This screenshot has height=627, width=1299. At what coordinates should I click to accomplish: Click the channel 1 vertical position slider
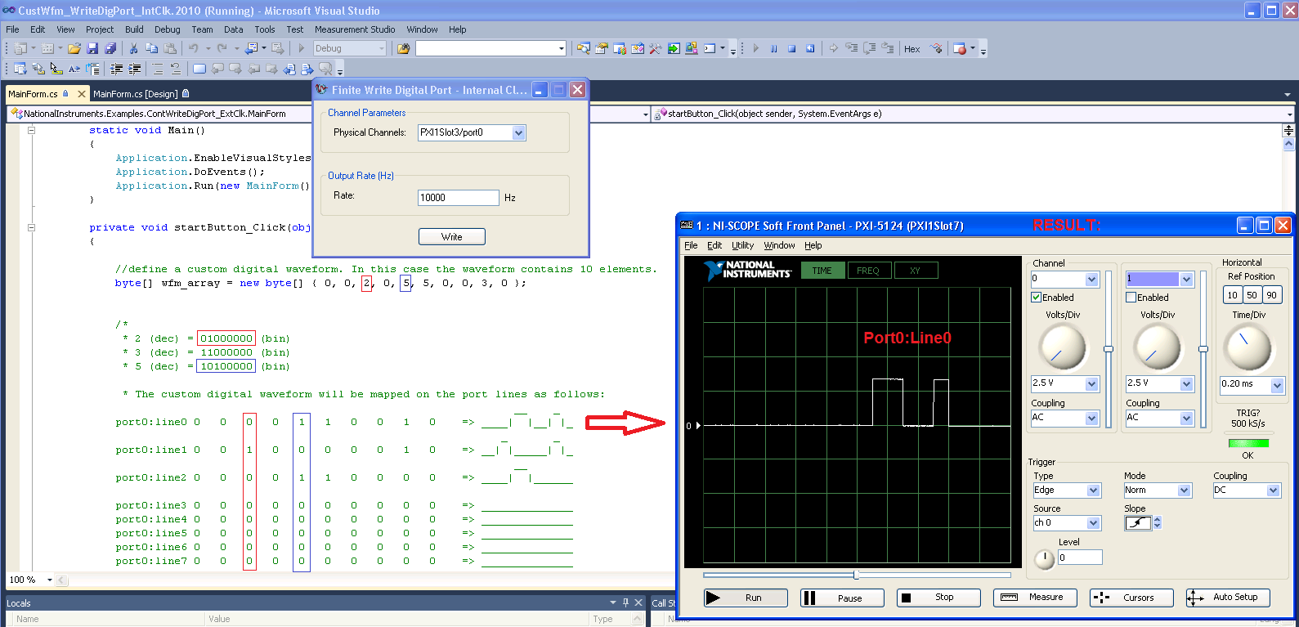tap(1203, 349)
